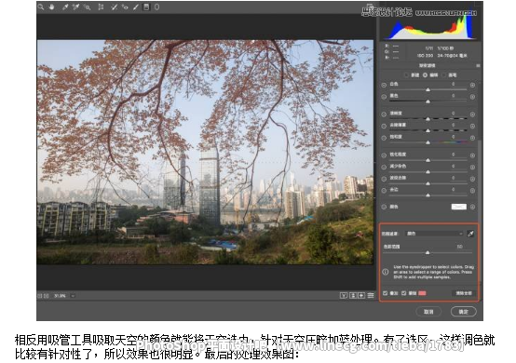Select the Red Eye Removal tool
Screen dimensions: 516x363
point(125,7)
